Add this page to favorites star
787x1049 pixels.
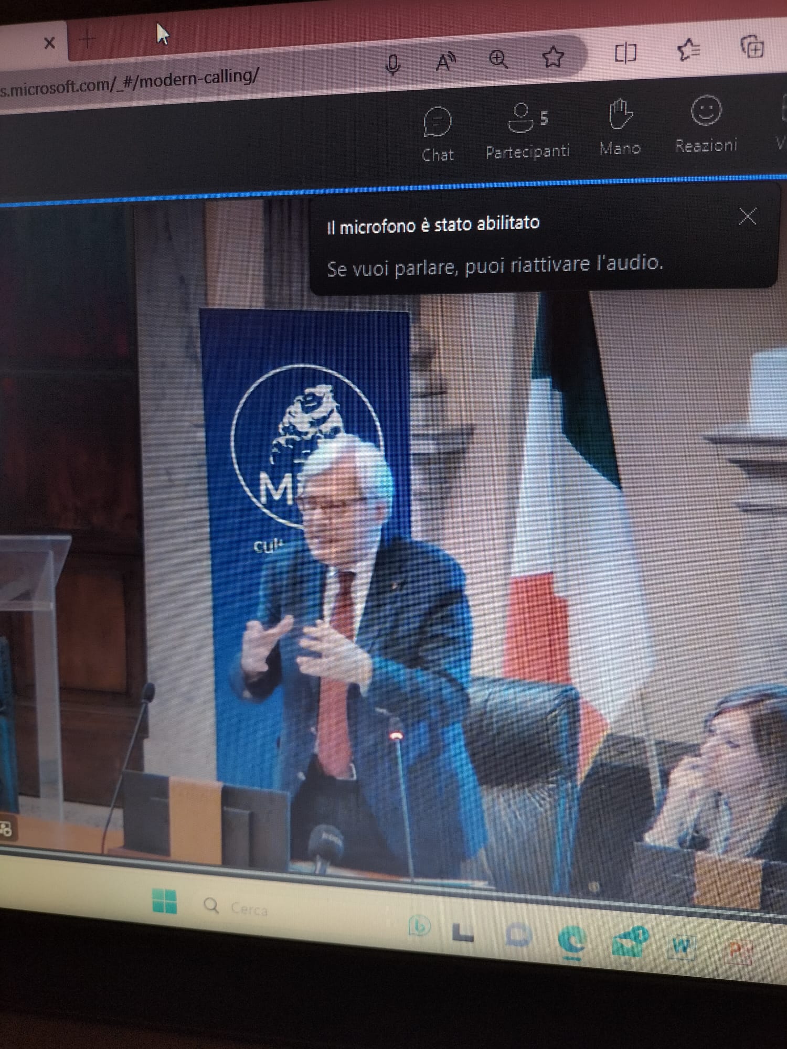(x=552, y=57)
